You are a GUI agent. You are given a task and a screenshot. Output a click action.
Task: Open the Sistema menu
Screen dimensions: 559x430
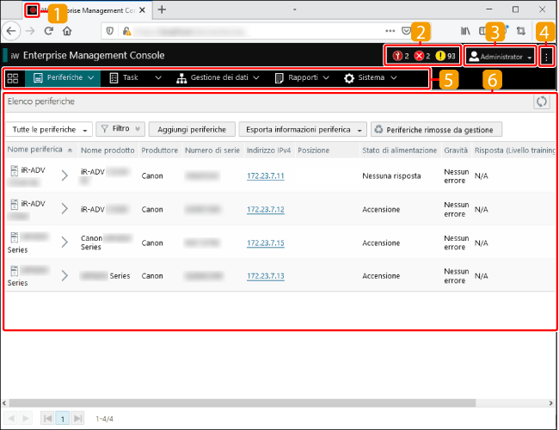(371, 78)
